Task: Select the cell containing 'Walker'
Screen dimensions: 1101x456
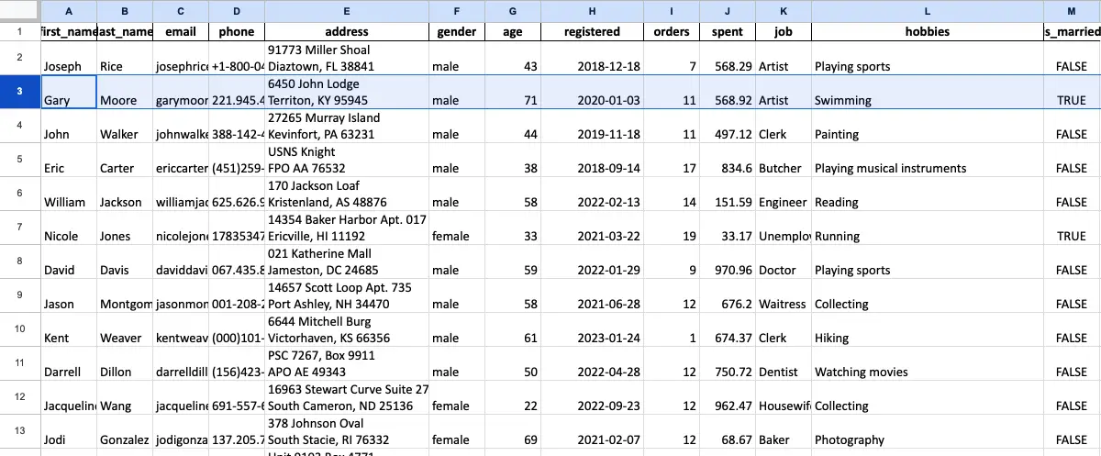Action: point(125,126)
